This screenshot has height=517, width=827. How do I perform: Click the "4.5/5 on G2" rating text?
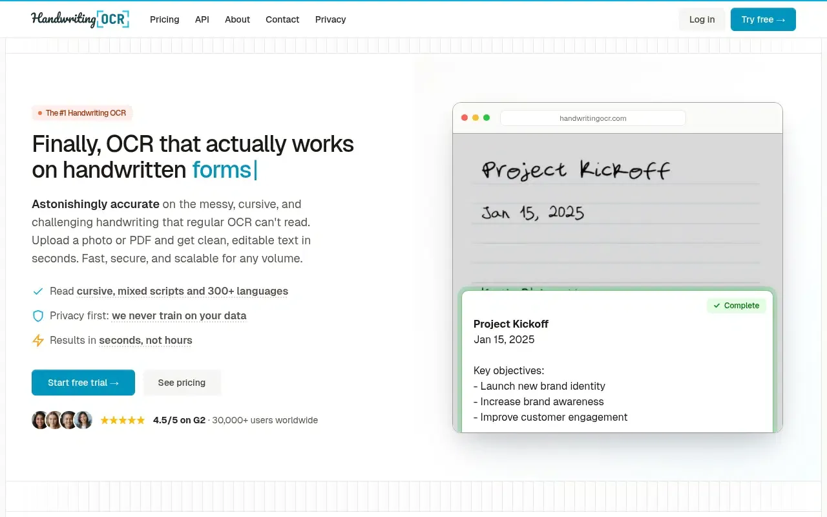(179, 420)
